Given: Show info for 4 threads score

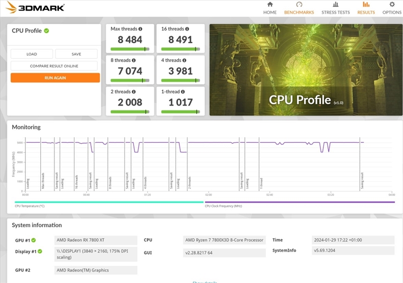Looking at the screenshot, I should point(184,60).
